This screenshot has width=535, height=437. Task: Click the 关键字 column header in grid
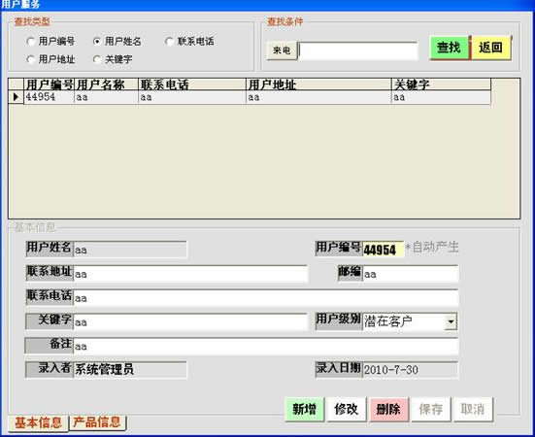click(x=441, y=84)
